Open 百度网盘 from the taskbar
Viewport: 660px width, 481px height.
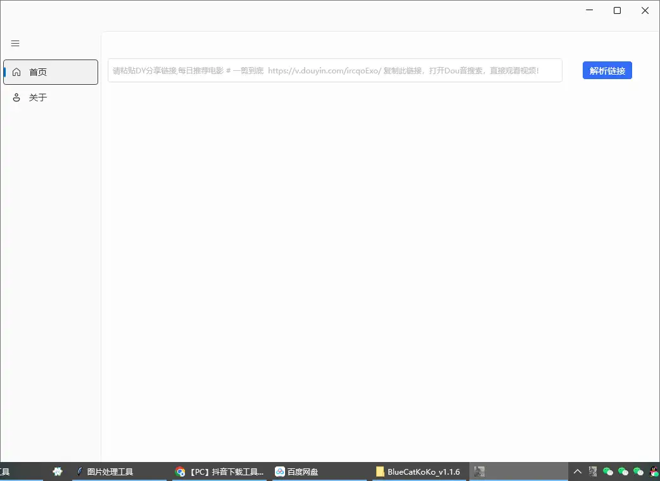[296, 472]
